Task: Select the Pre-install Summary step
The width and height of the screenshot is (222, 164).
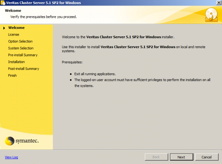Action: pos(23,55)
